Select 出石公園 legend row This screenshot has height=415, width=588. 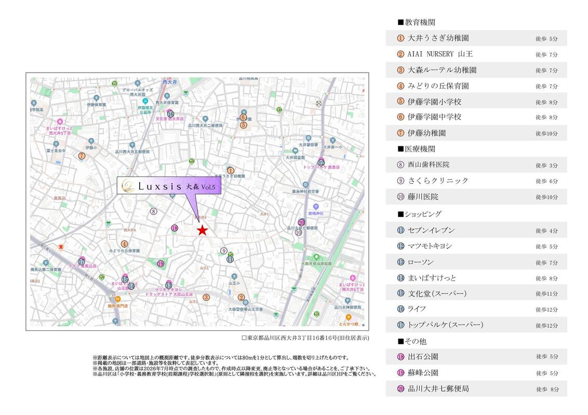pyautogui.click(x=476, y=356)
